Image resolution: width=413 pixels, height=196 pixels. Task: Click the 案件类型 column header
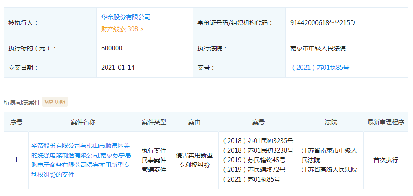(154, 122)
